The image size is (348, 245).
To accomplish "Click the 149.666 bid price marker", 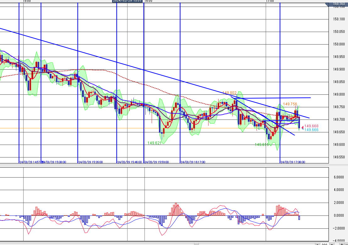I will point(310,130).
